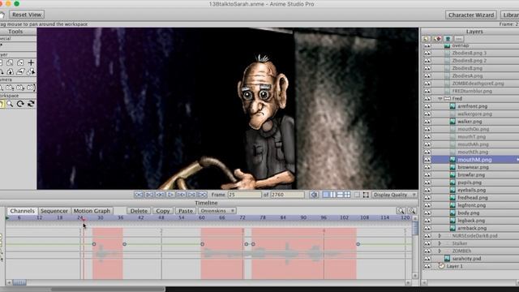Click the New Layer icon in Layers panel
This screenshot has height=292, width=519.
point(427,39)
